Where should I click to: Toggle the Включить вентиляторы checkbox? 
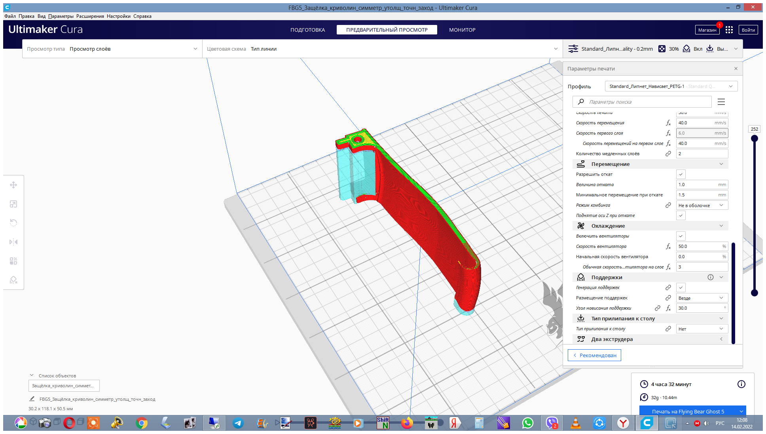point(681,236)
